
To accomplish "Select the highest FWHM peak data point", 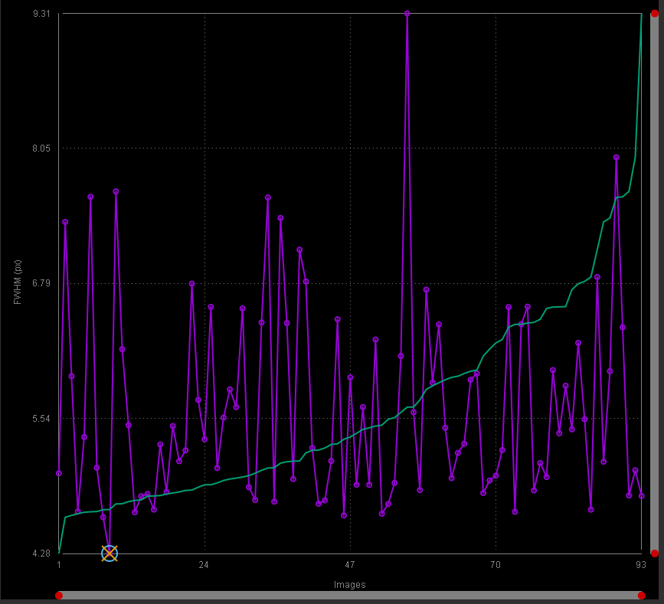I will tap(407, 14).
